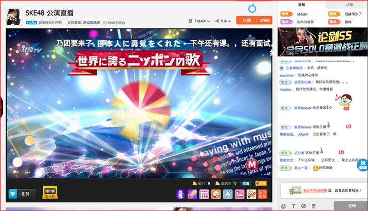
Task: Click the yellow 快充 quick-charge button
Action: pyautogui.click(x=261, y=183)
